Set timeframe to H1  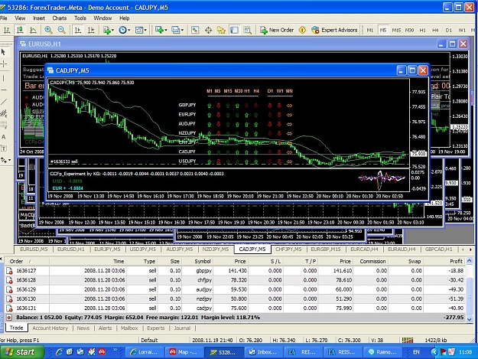pyautogui.click(x=422, y=30)
